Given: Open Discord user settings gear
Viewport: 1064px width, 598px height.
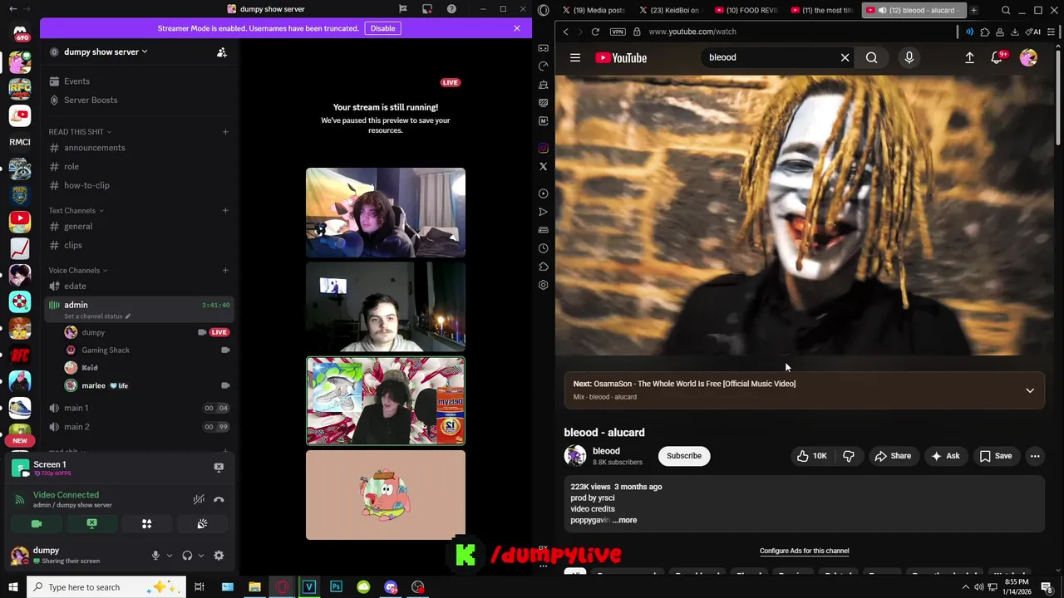Looking at the screenshot, I should pos(219,556).
